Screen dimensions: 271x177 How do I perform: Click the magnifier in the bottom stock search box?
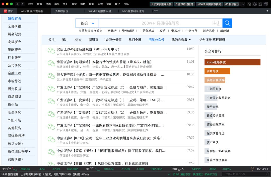coord(267,174)
